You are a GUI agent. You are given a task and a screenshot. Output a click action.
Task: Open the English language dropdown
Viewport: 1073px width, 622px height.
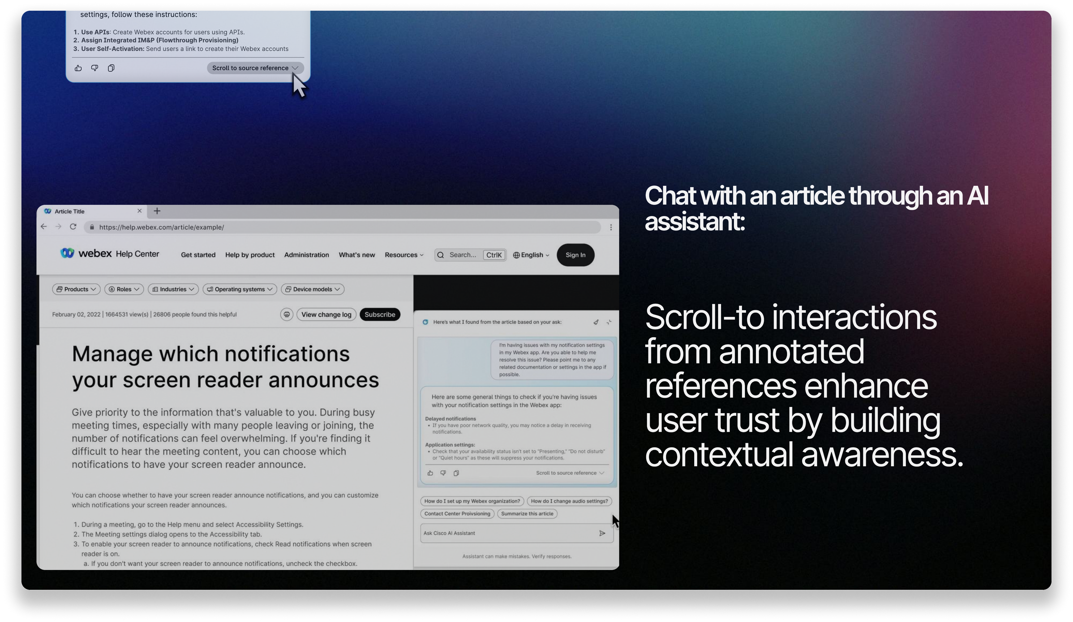531,255
